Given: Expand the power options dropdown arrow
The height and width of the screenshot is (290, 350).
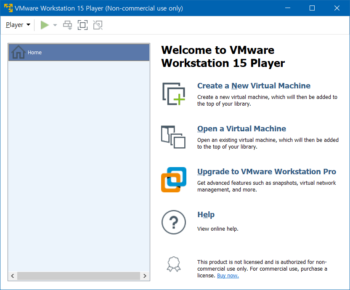Looking at the screenshot, I should (x=55, y=25).
